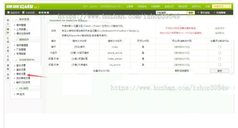Open 模块管理 item in the sidebar list
Screen dimensions: 238x128
coord(21,25)
